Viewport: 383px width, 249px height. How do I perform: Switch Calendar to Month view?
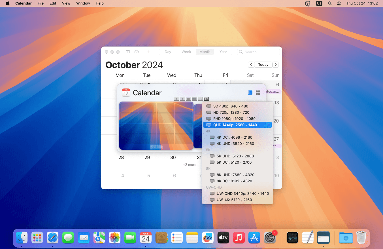pos(205,52)
